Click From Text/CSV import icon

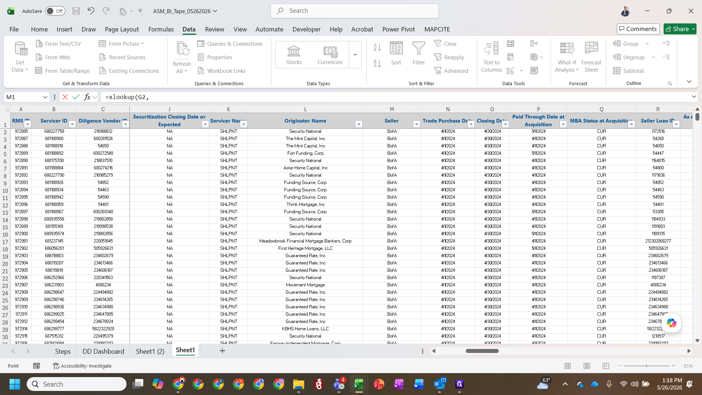(x=39, y=44)
